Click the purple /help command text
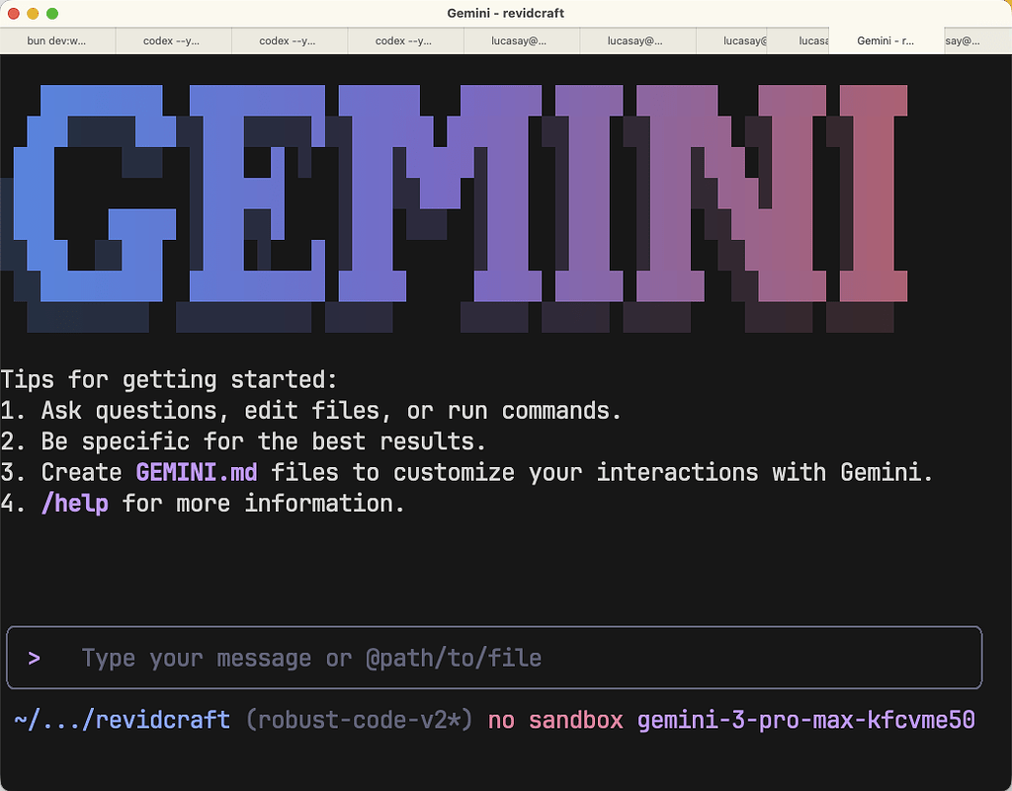Image resolution: width=1012 pixels, height=791 pixels. pos(75,504)
